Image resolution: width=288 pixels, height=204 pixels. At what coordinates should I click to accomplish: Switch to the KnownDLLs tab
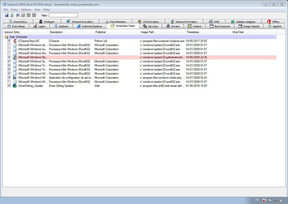(x=18, y=22)
